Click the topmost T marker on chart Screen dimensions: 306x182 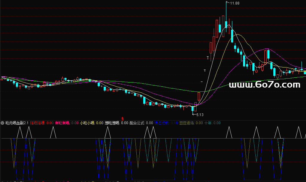pyautogui.click(x=207, y=58)
